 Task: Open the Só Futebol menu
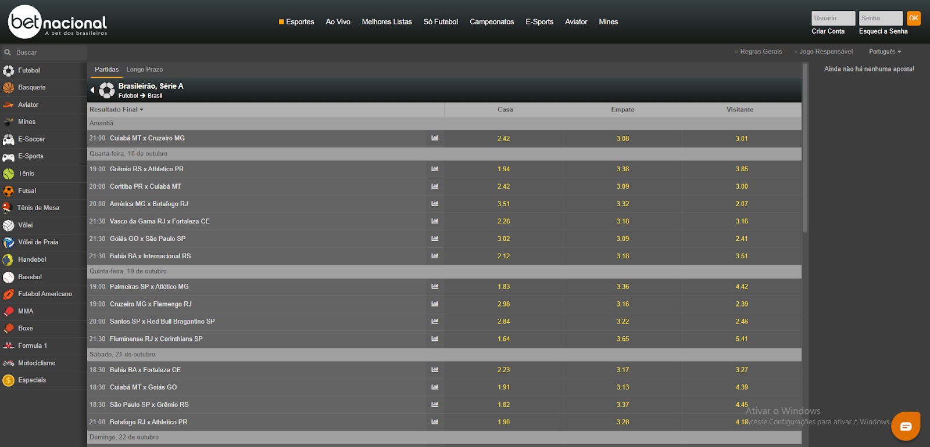point(441,22)
